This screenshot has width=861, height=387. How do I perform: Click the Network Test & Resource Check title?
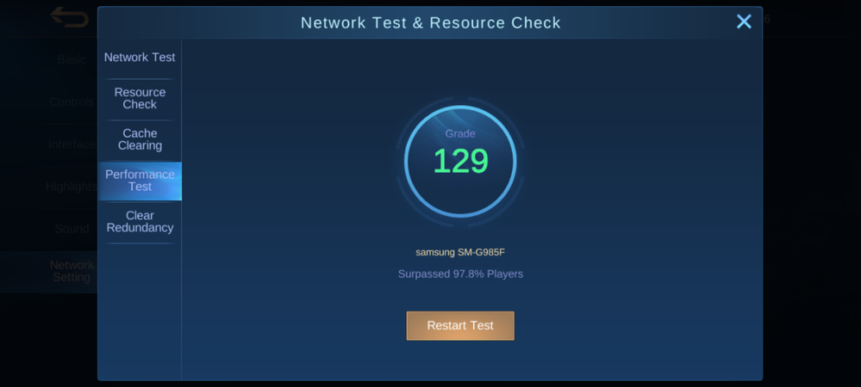tap(431, 23)
